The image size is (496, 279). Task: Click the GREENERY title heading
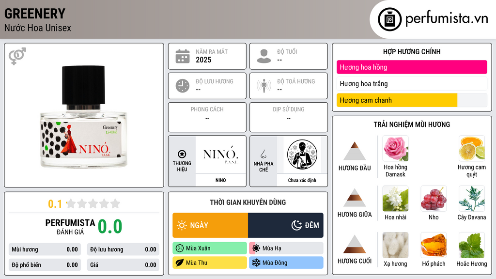[35, 14]
